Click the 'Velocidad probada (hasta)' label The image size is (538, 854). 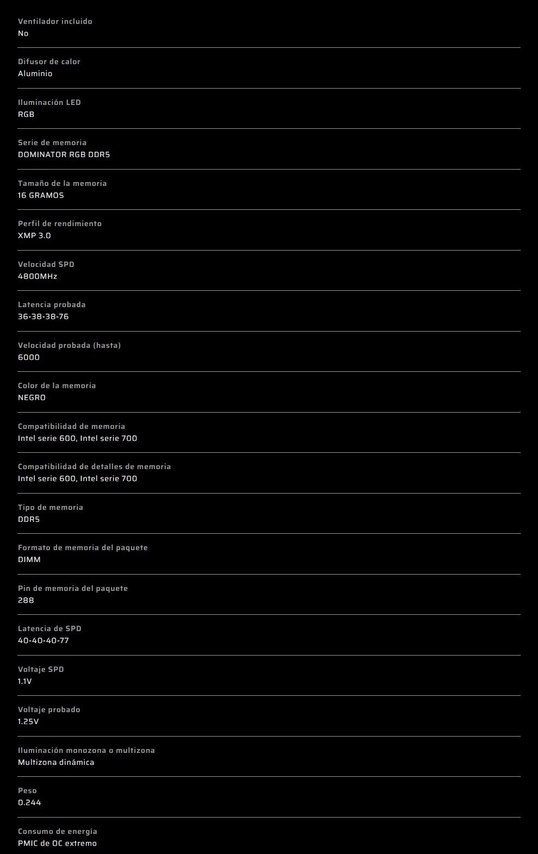click(69, 345)
